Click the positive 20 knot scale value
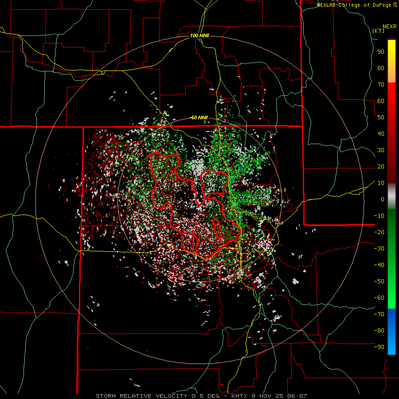 [x=381, y=167]
